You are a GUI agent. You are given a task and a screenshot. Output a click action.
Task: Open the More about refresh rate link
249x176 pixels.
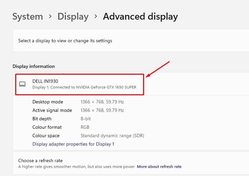pyautogui.click(x=159, y=166)
